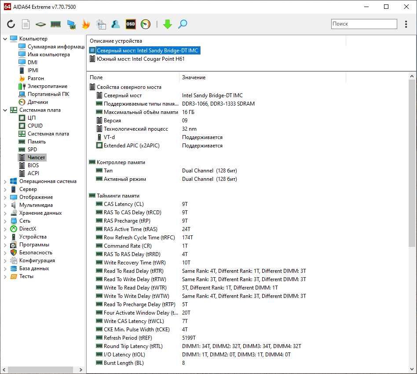This screenshot has height=374, width=417.
Task: Click the tree pane scroll right arrow
Action: 81,370
